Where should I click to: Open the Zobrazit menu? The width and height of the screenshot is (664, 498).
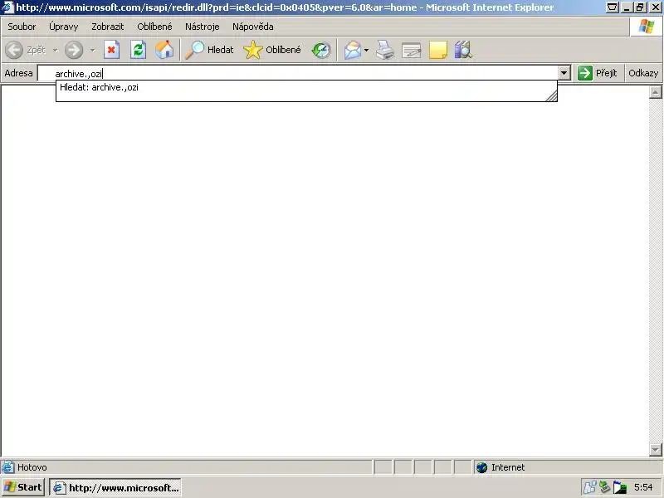108,27
